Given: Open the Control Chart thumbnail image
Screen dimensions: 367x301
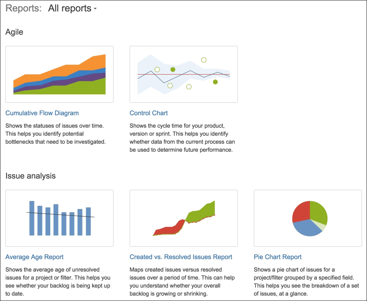Looking at the screenshot, I should [183, 74].
